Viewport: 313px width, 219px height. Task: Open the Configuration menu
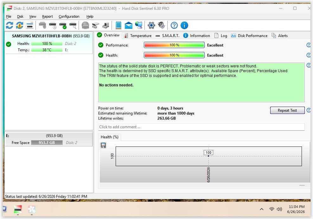tap(69, 16)
